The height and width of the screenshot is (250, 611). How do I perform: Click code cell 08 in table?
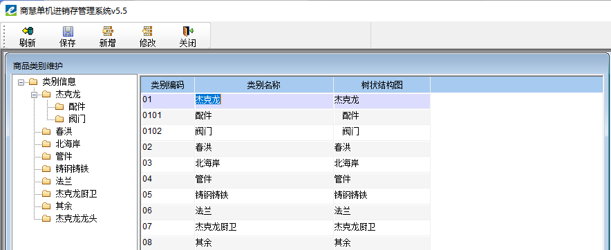(167, 244)
